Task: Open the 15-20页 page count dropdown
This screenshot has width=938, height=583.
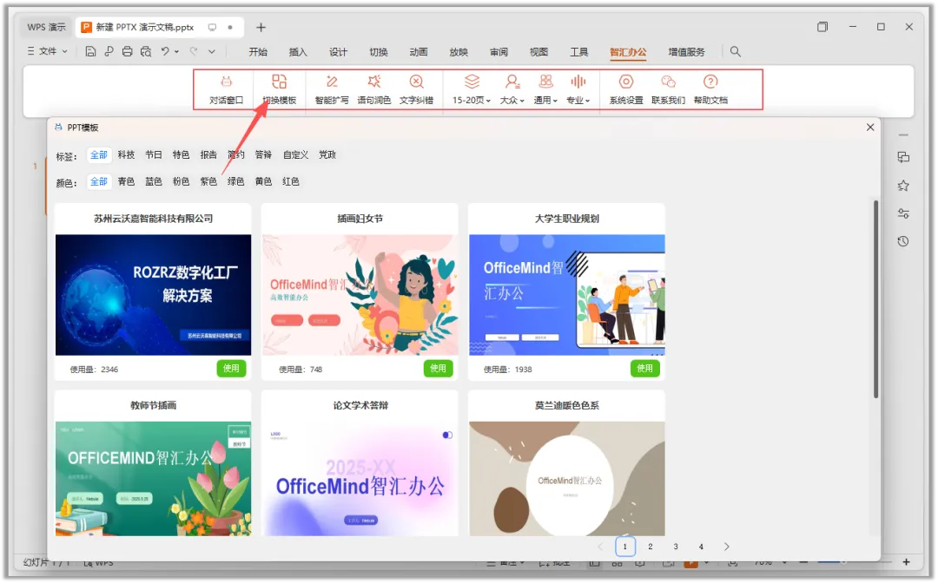Action: (472, 89)
